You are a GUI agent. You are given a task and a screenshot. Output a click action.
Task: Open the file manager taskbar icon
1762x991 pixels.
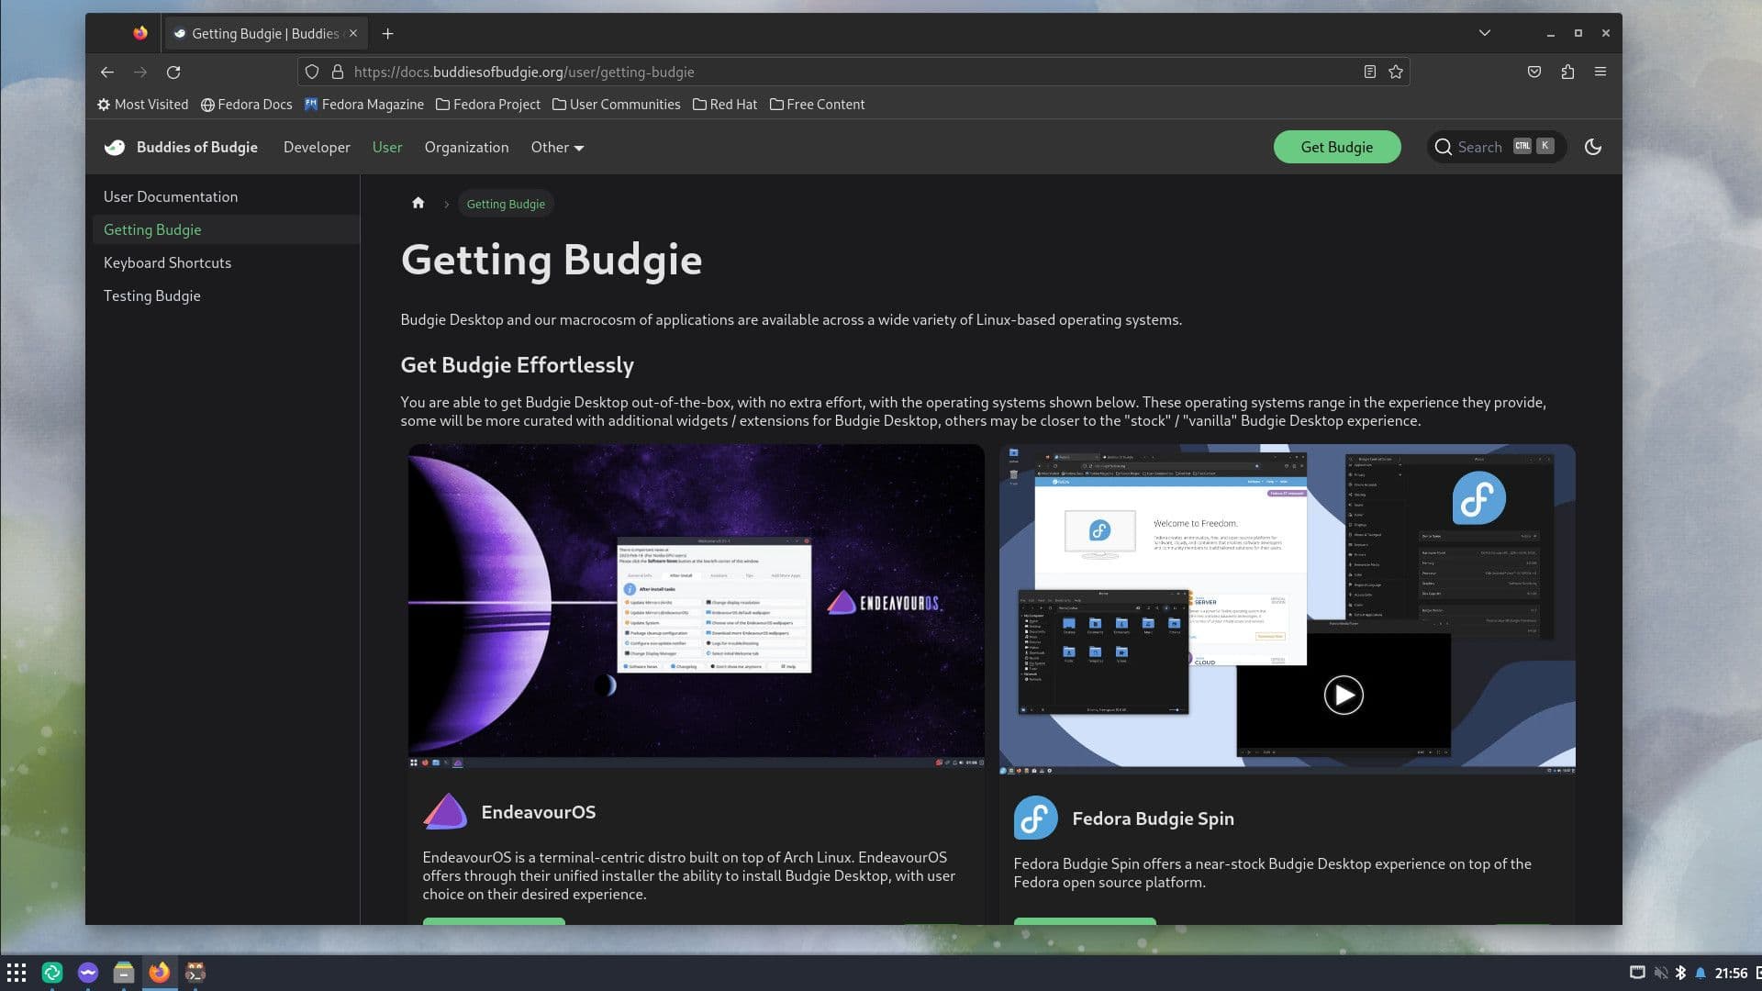(x=124, y=973)
